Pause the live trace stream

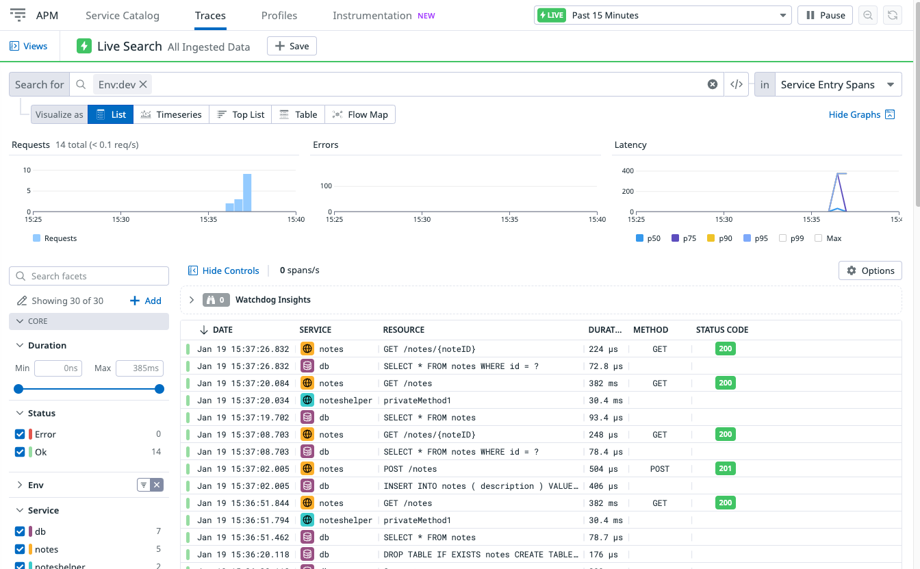click(825, 15)
